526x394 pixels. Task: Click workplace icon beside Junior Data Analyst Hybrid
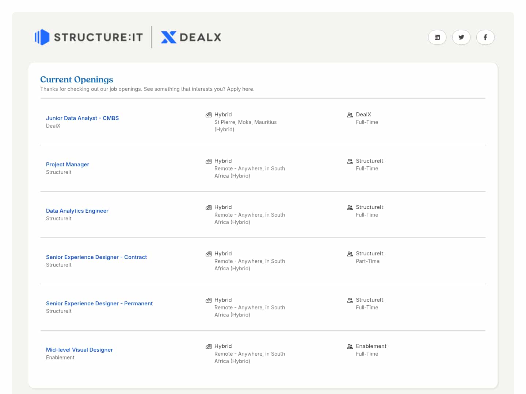pyautogui.click(x=209, y=115)
